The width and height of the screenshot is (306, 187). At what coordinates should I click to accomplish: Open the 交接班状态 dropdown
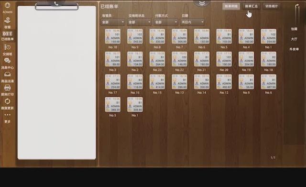[x=139, y=22]
